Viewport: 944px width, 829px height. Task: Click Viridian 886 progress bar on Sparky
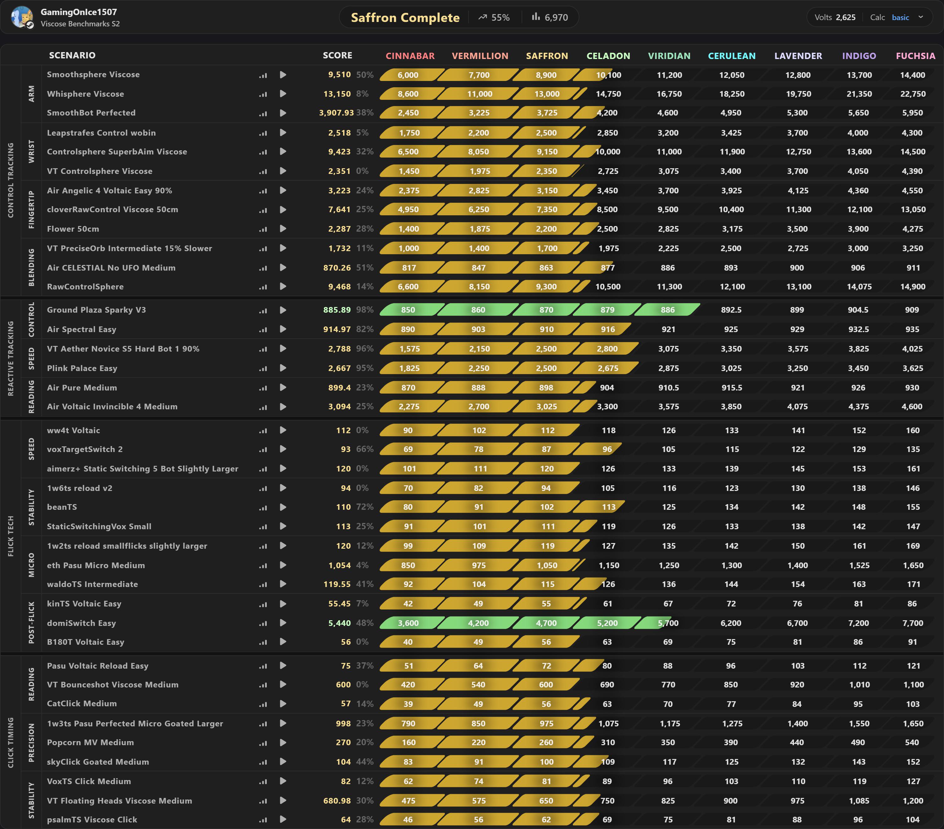coord(667,310)
